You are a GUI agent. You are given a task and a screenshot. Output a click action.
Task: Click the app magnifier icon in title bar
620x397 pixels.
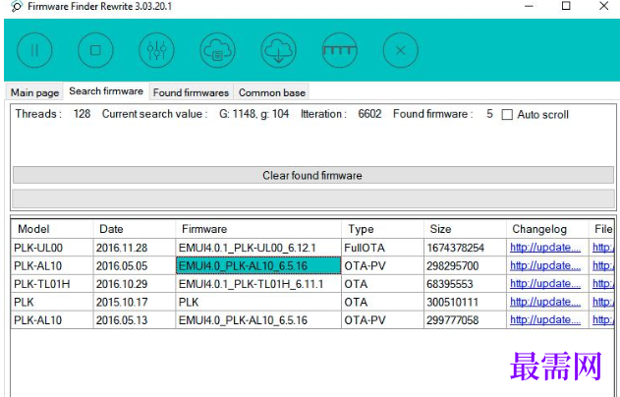[16, 6]
